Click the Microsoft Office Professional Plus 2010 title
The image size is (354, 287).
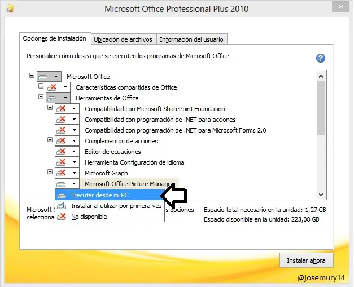tap(176, 9)
